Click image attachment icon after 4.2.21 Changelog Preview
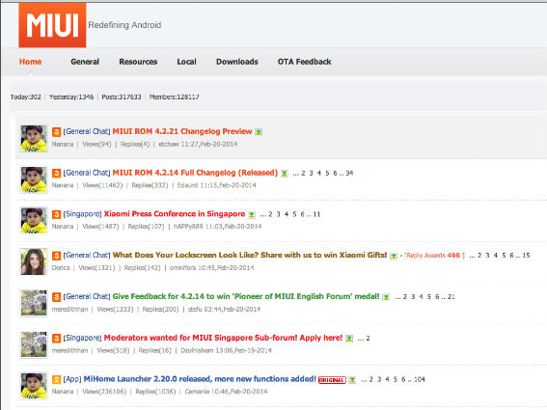547x410 pixels. click(259, 132)
